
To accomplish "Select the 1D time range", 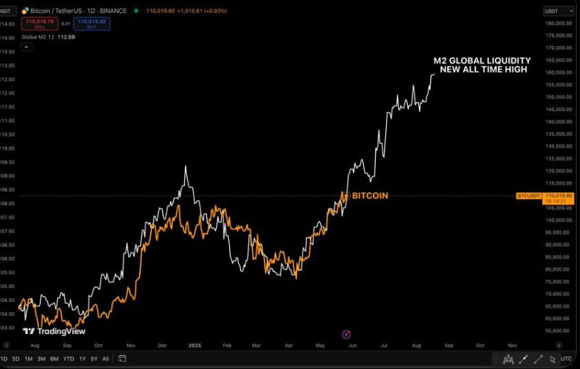I will pos(4,359).
